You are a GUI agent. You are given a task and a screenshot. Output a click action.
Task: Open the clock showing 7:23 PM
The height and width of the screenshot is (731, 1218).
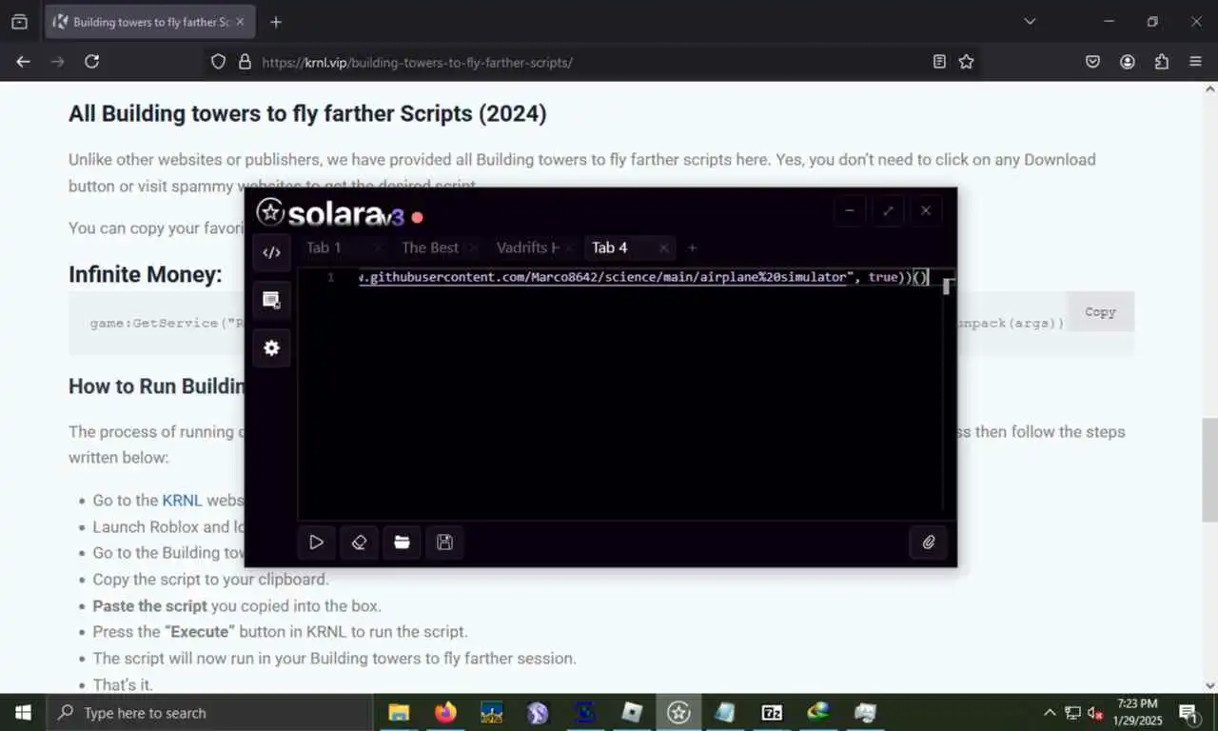click(x=1138, y=712)
